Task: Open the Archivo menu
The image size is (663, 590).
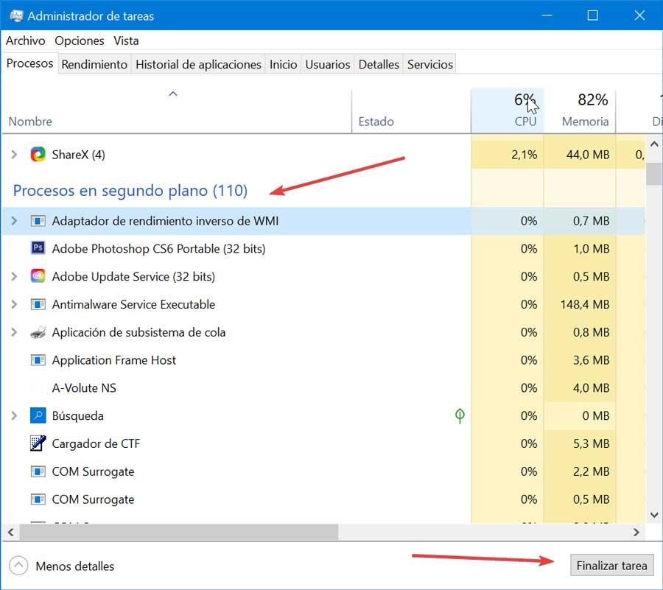Action: pos(25,41)
